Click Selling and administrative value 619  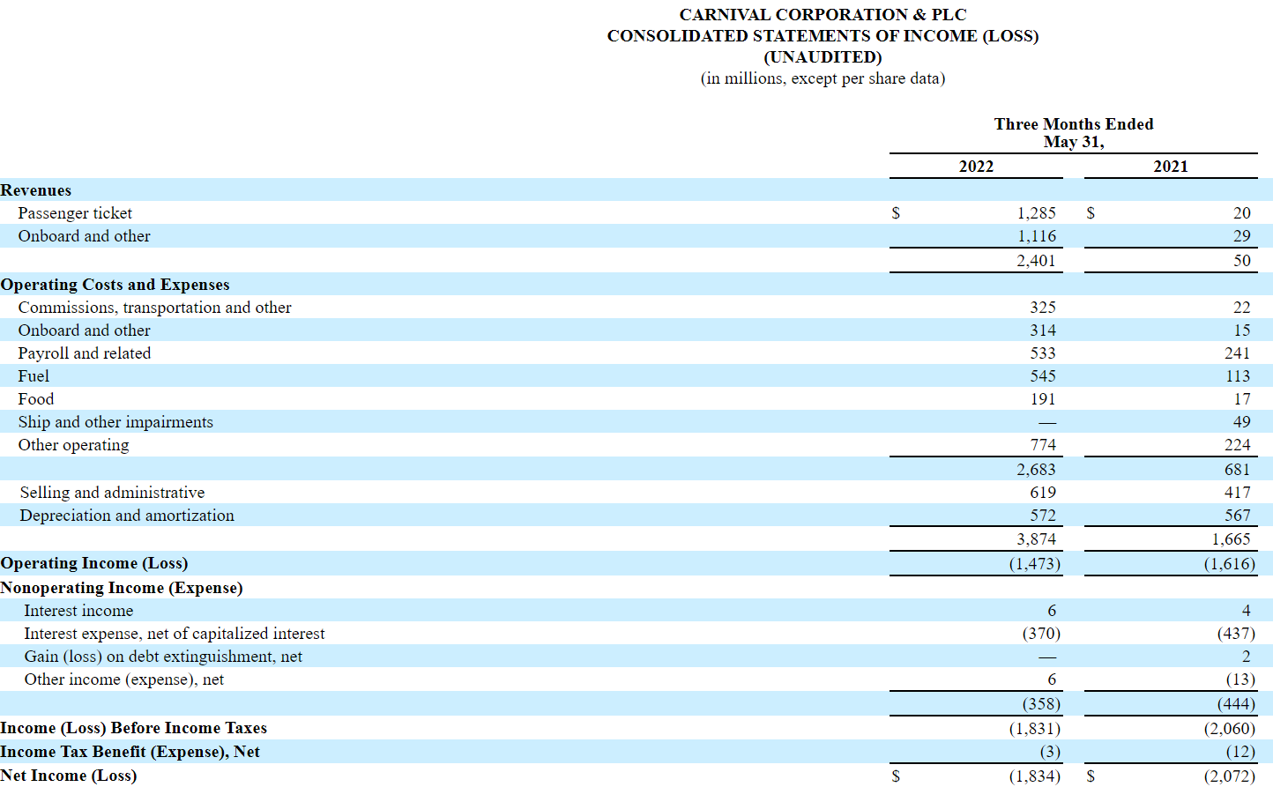(x=1043, y=493)
